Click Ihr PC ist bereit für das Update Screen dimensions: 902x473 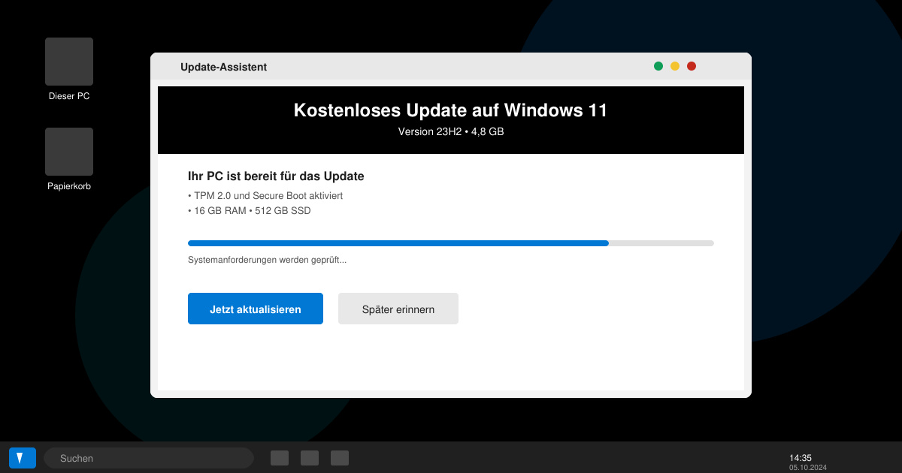276,176
